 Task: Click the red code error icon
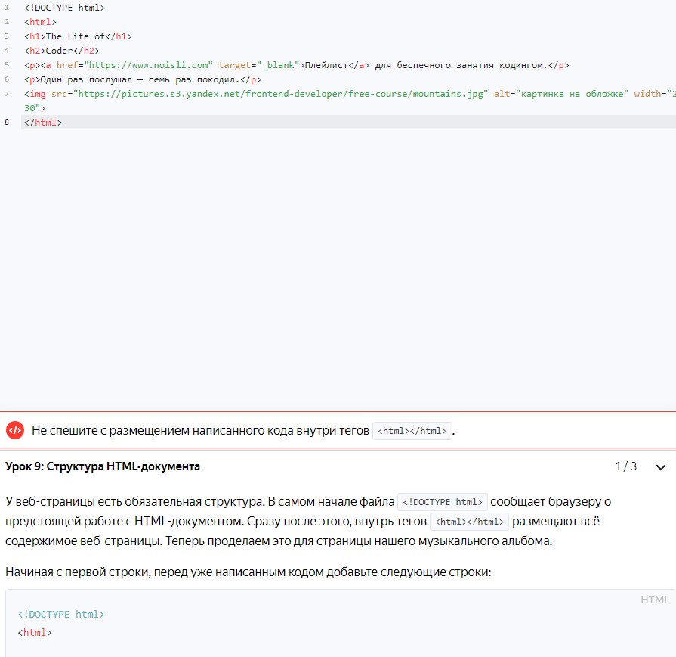15,430
